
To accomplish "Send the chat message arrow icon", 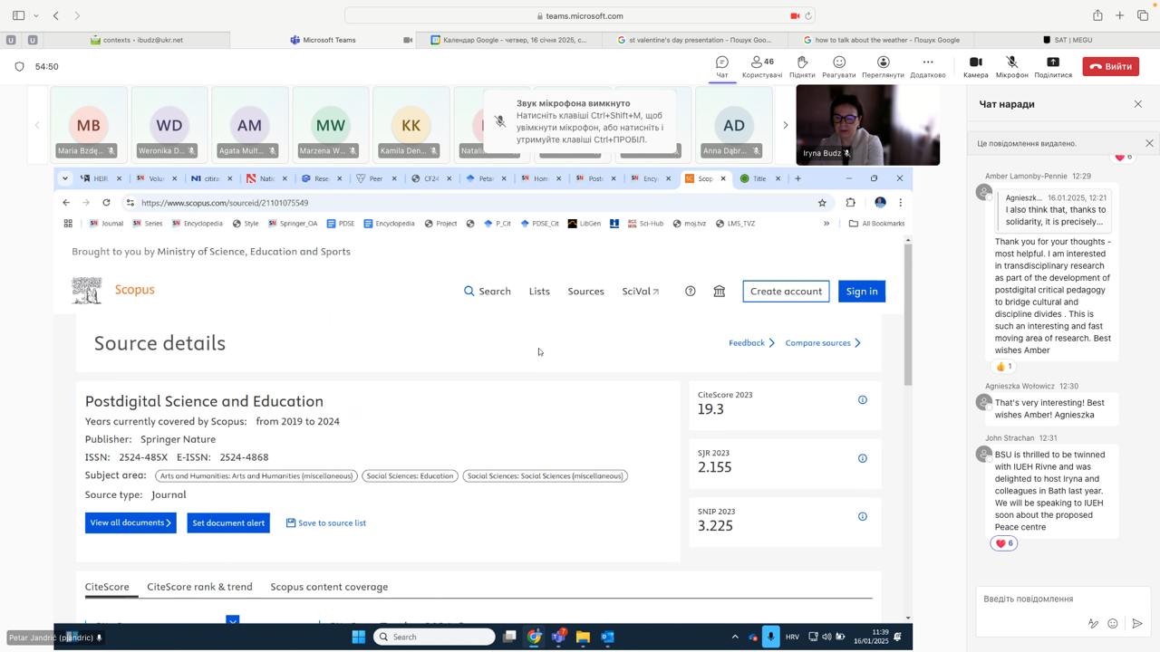I will tap(1137, 623).
